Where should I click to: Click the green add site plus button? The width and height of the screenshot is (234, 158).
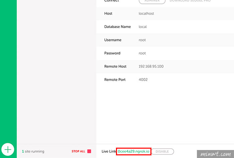coord(8,149)
